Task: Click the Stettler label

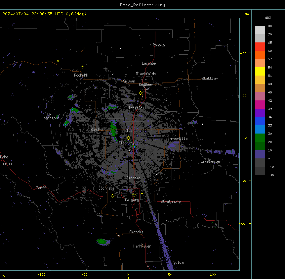Action: 210,79
